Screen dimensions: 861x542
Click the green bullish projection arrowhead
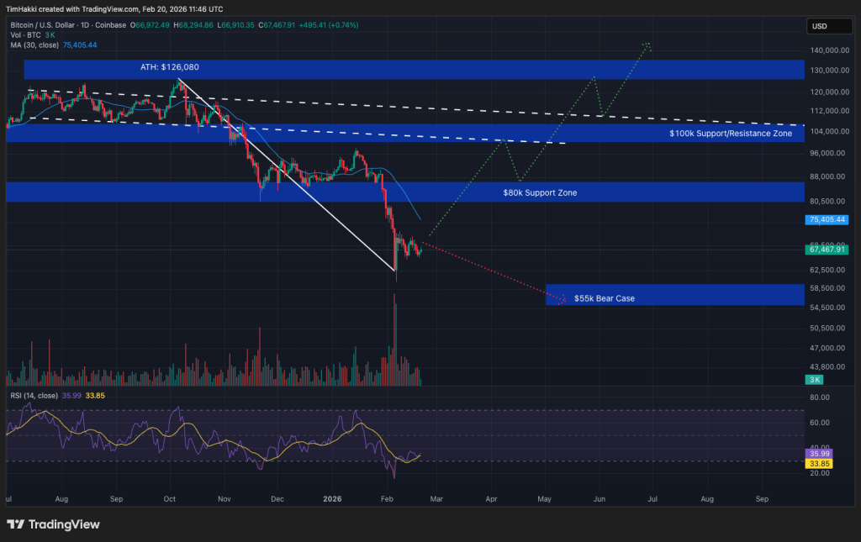[647, 44]
